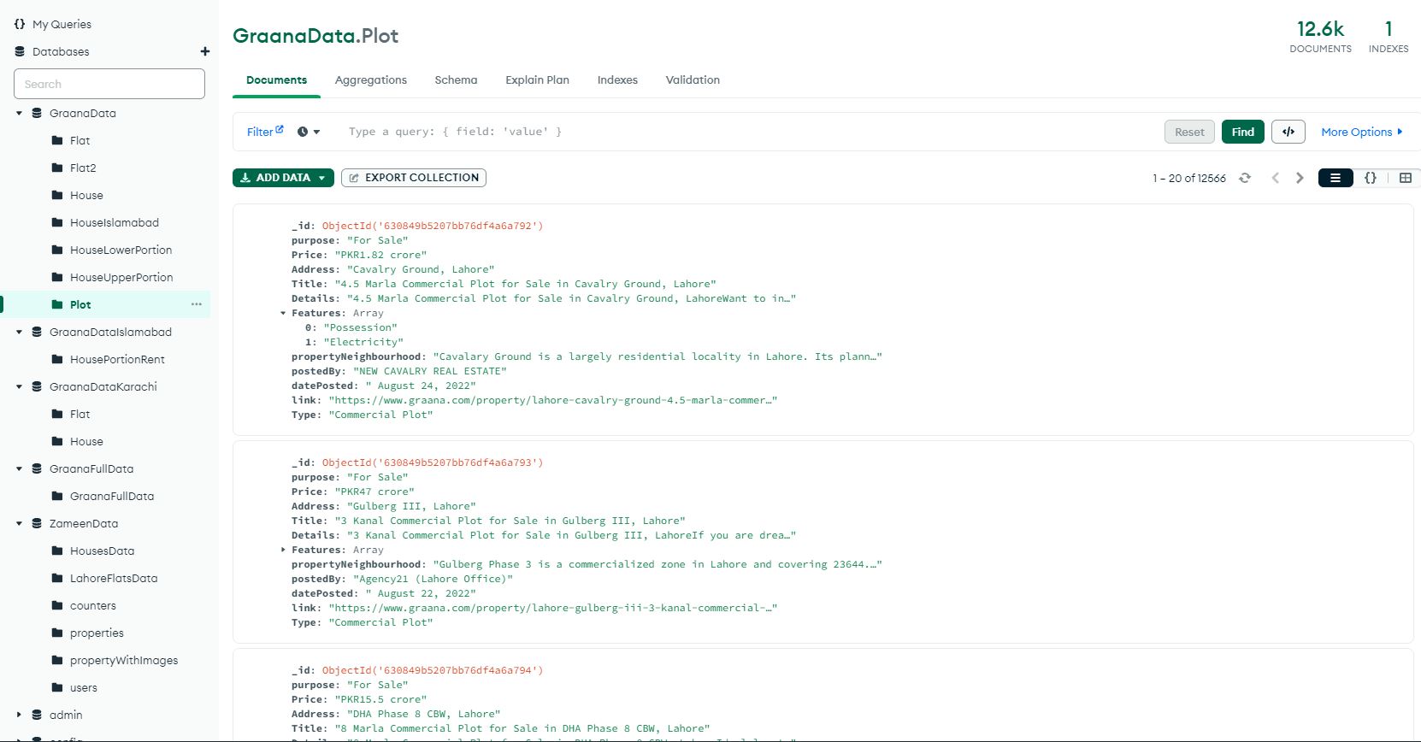Switch to the Schema tab

(x=456, y=79)
